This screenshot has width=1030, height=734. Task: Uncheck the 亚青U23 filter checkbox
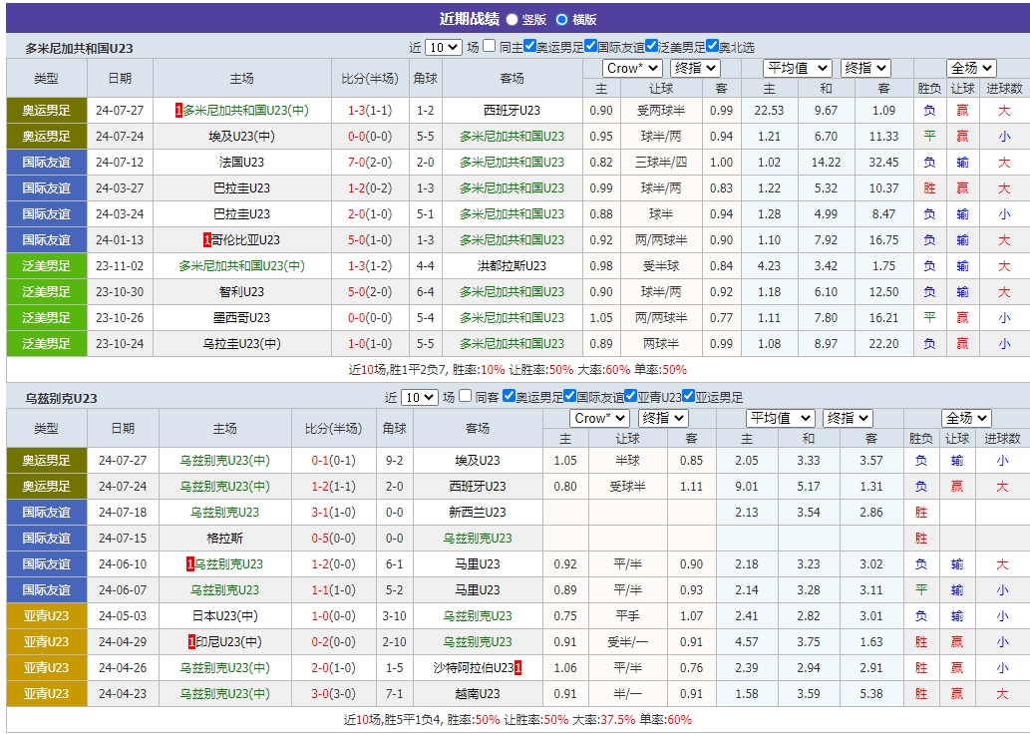point(630,396)
